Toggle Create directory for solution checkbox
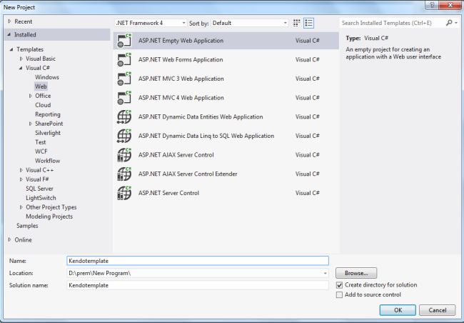464x323 pixels. (x=339, y=285)
